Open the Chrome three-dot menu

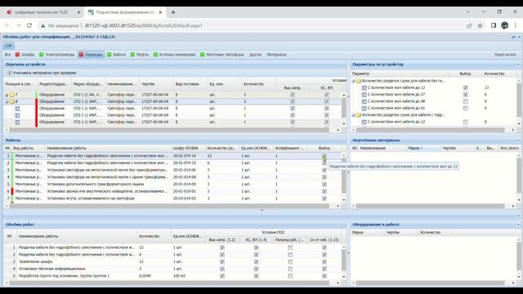tap(516, 25)
